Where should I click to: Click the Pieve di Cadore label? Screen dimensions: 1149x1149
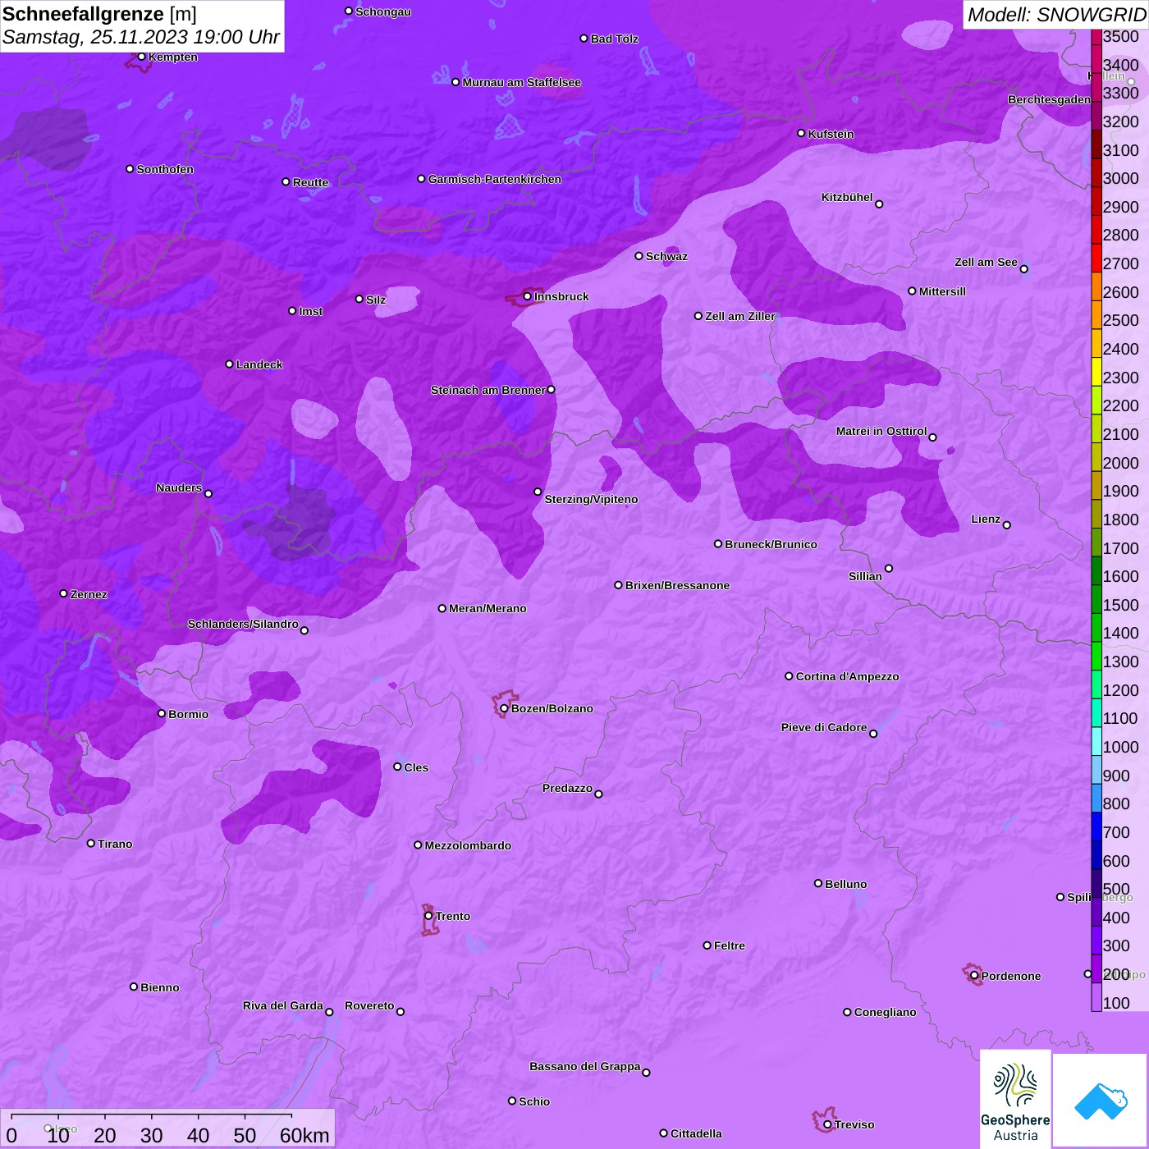824,727
